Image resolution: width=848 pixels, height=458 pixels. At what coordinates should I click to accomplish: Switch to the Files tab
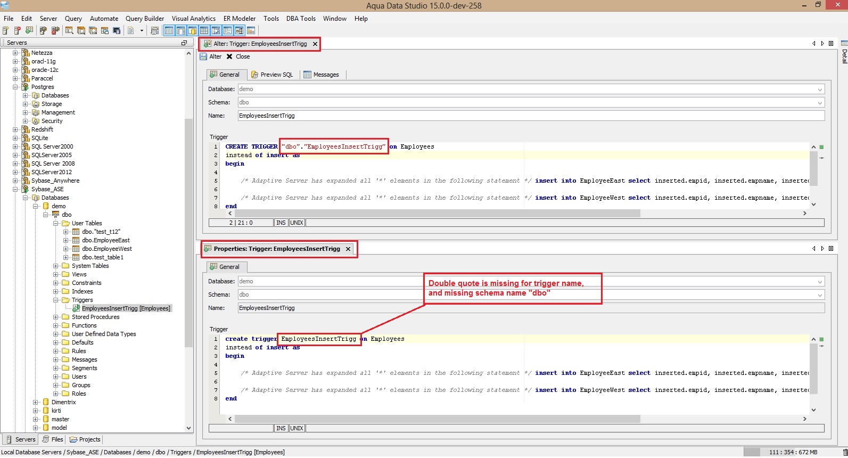point(53,439)
